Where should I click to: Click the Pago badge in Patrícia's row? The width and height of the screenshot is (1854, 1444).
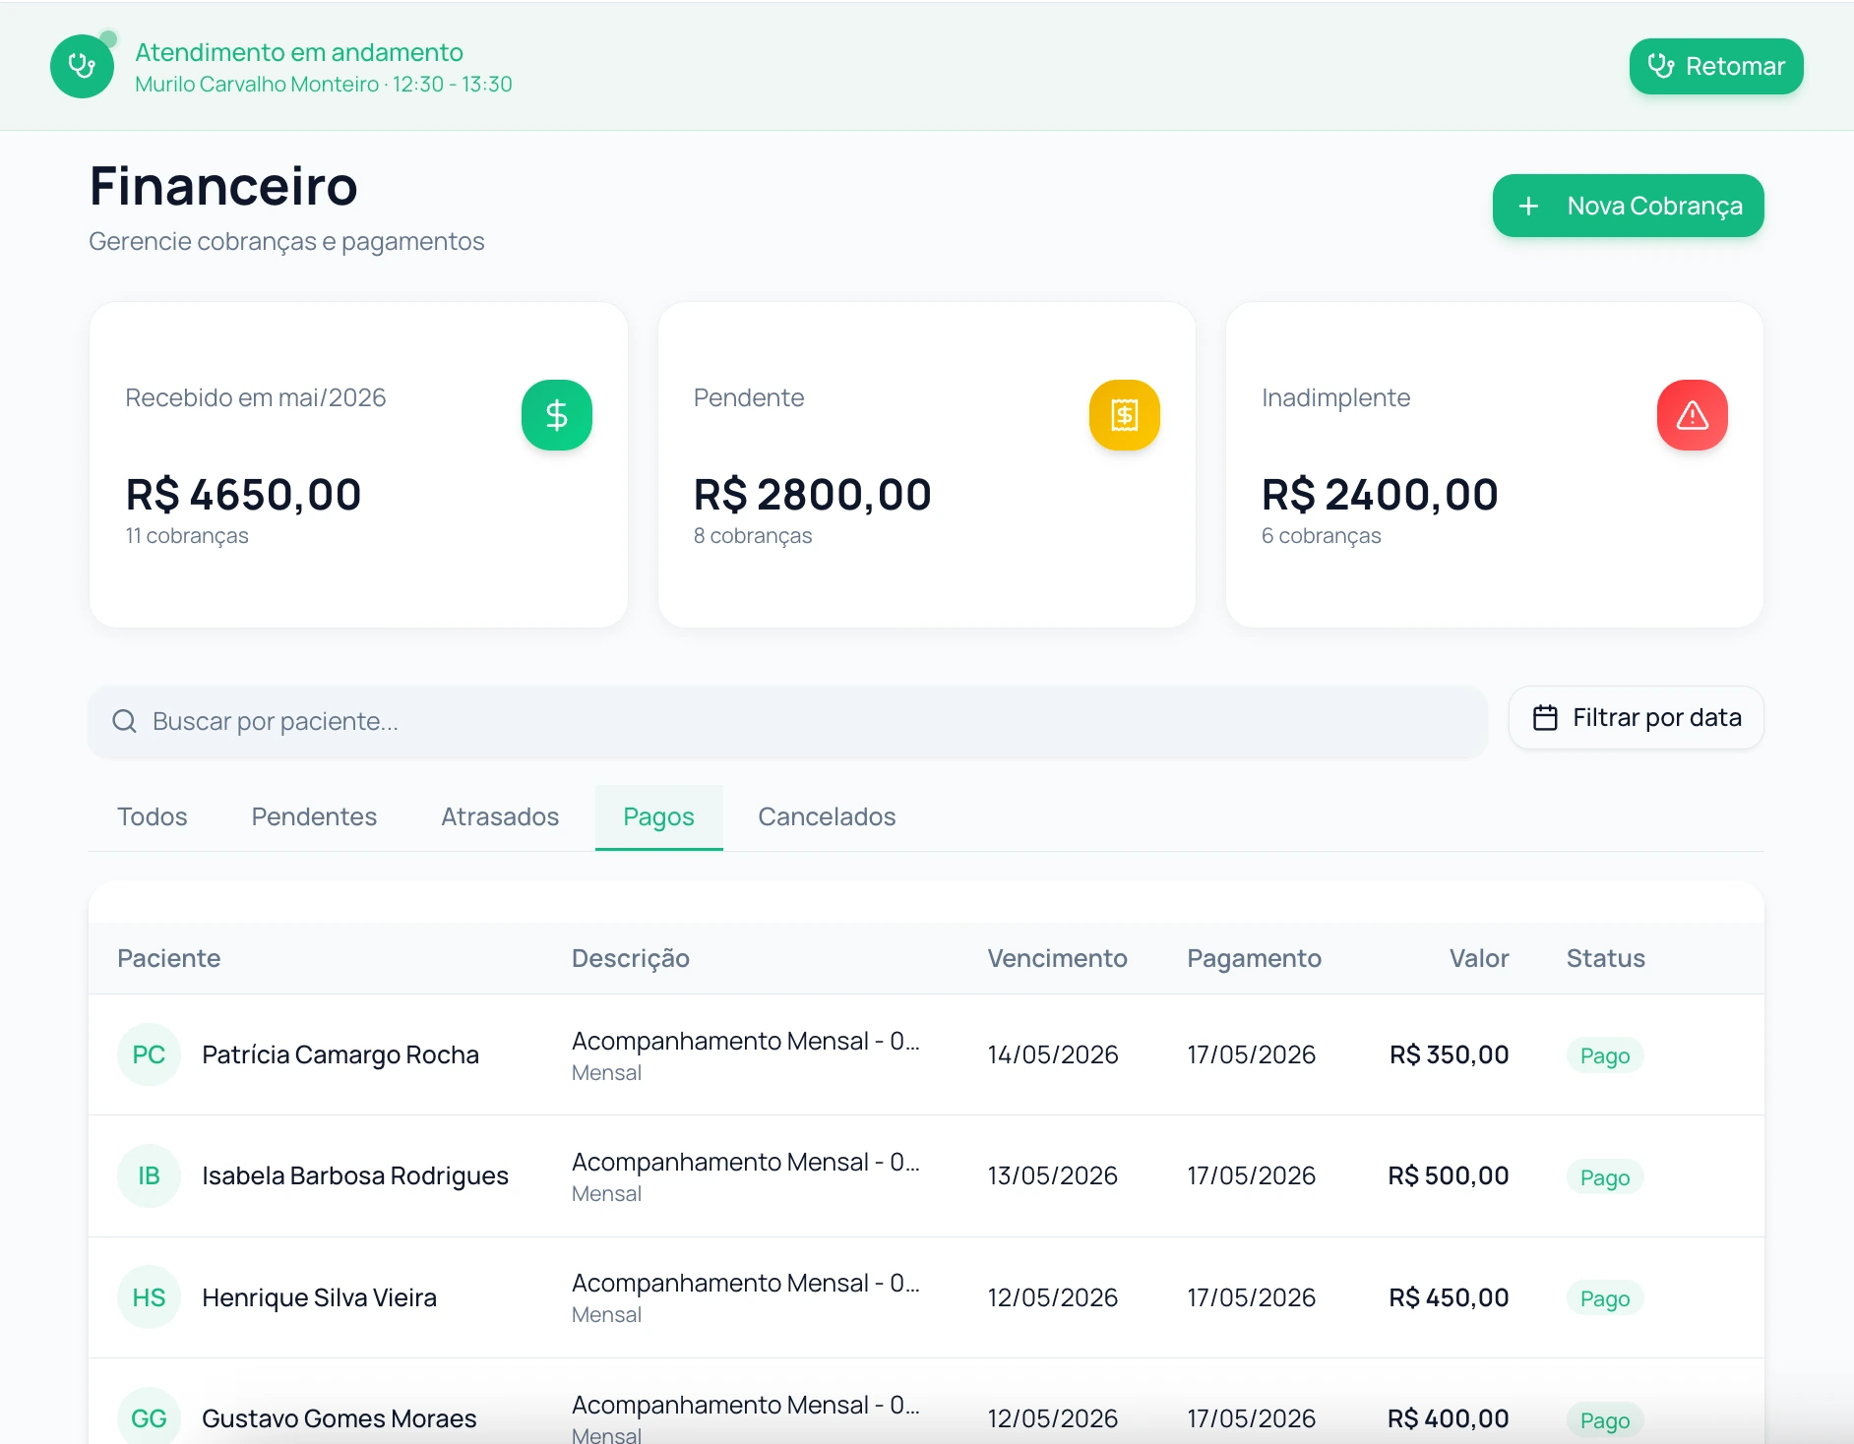pos(1605,1055)
